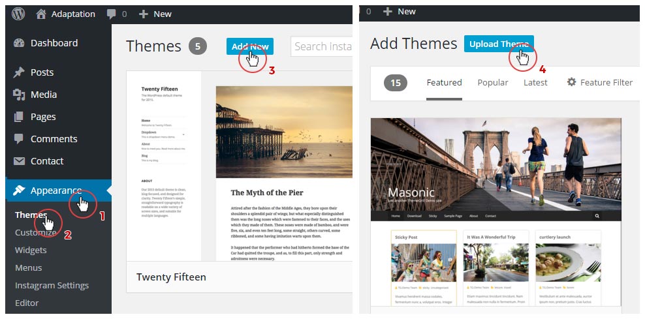Click the Dashboard gauge icon
This screenshot has height=319, width=645.
pos(19,43)
